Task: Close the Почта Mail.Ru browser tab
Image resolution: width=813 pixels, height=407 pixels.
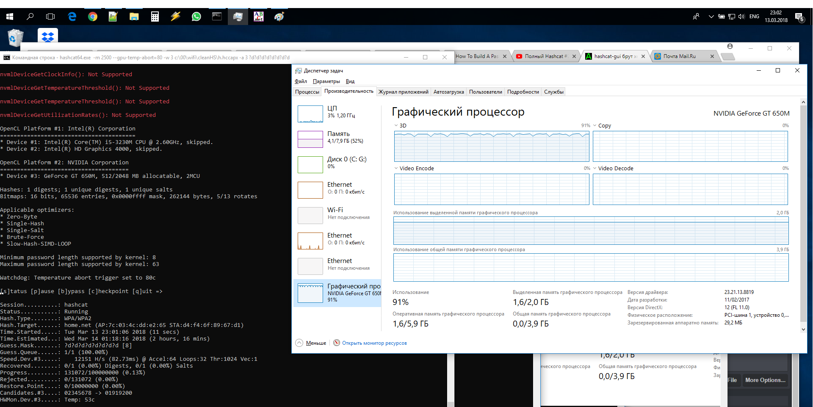Action: (712, 56)
